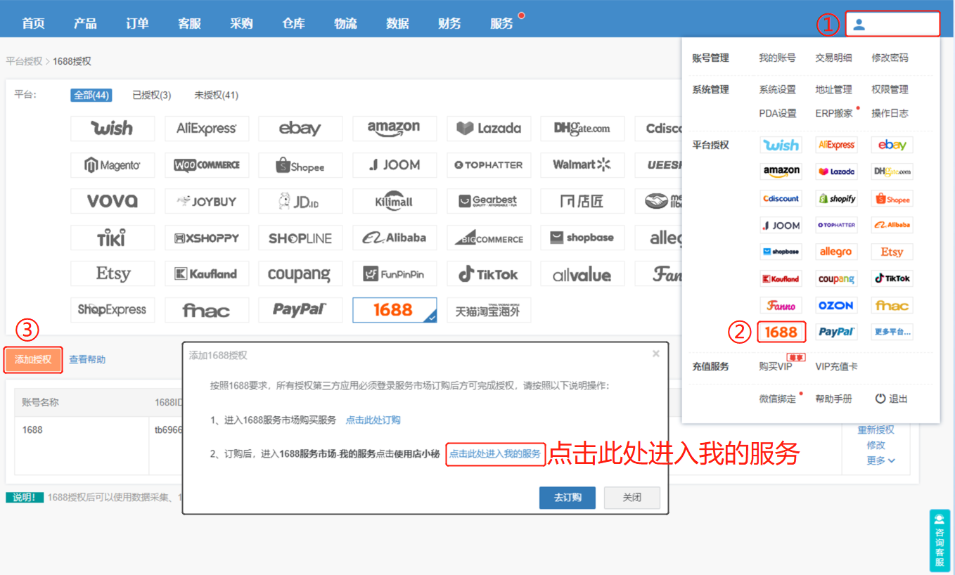
Task: Pick the VOVA platform tile
Action: (113, 202)
